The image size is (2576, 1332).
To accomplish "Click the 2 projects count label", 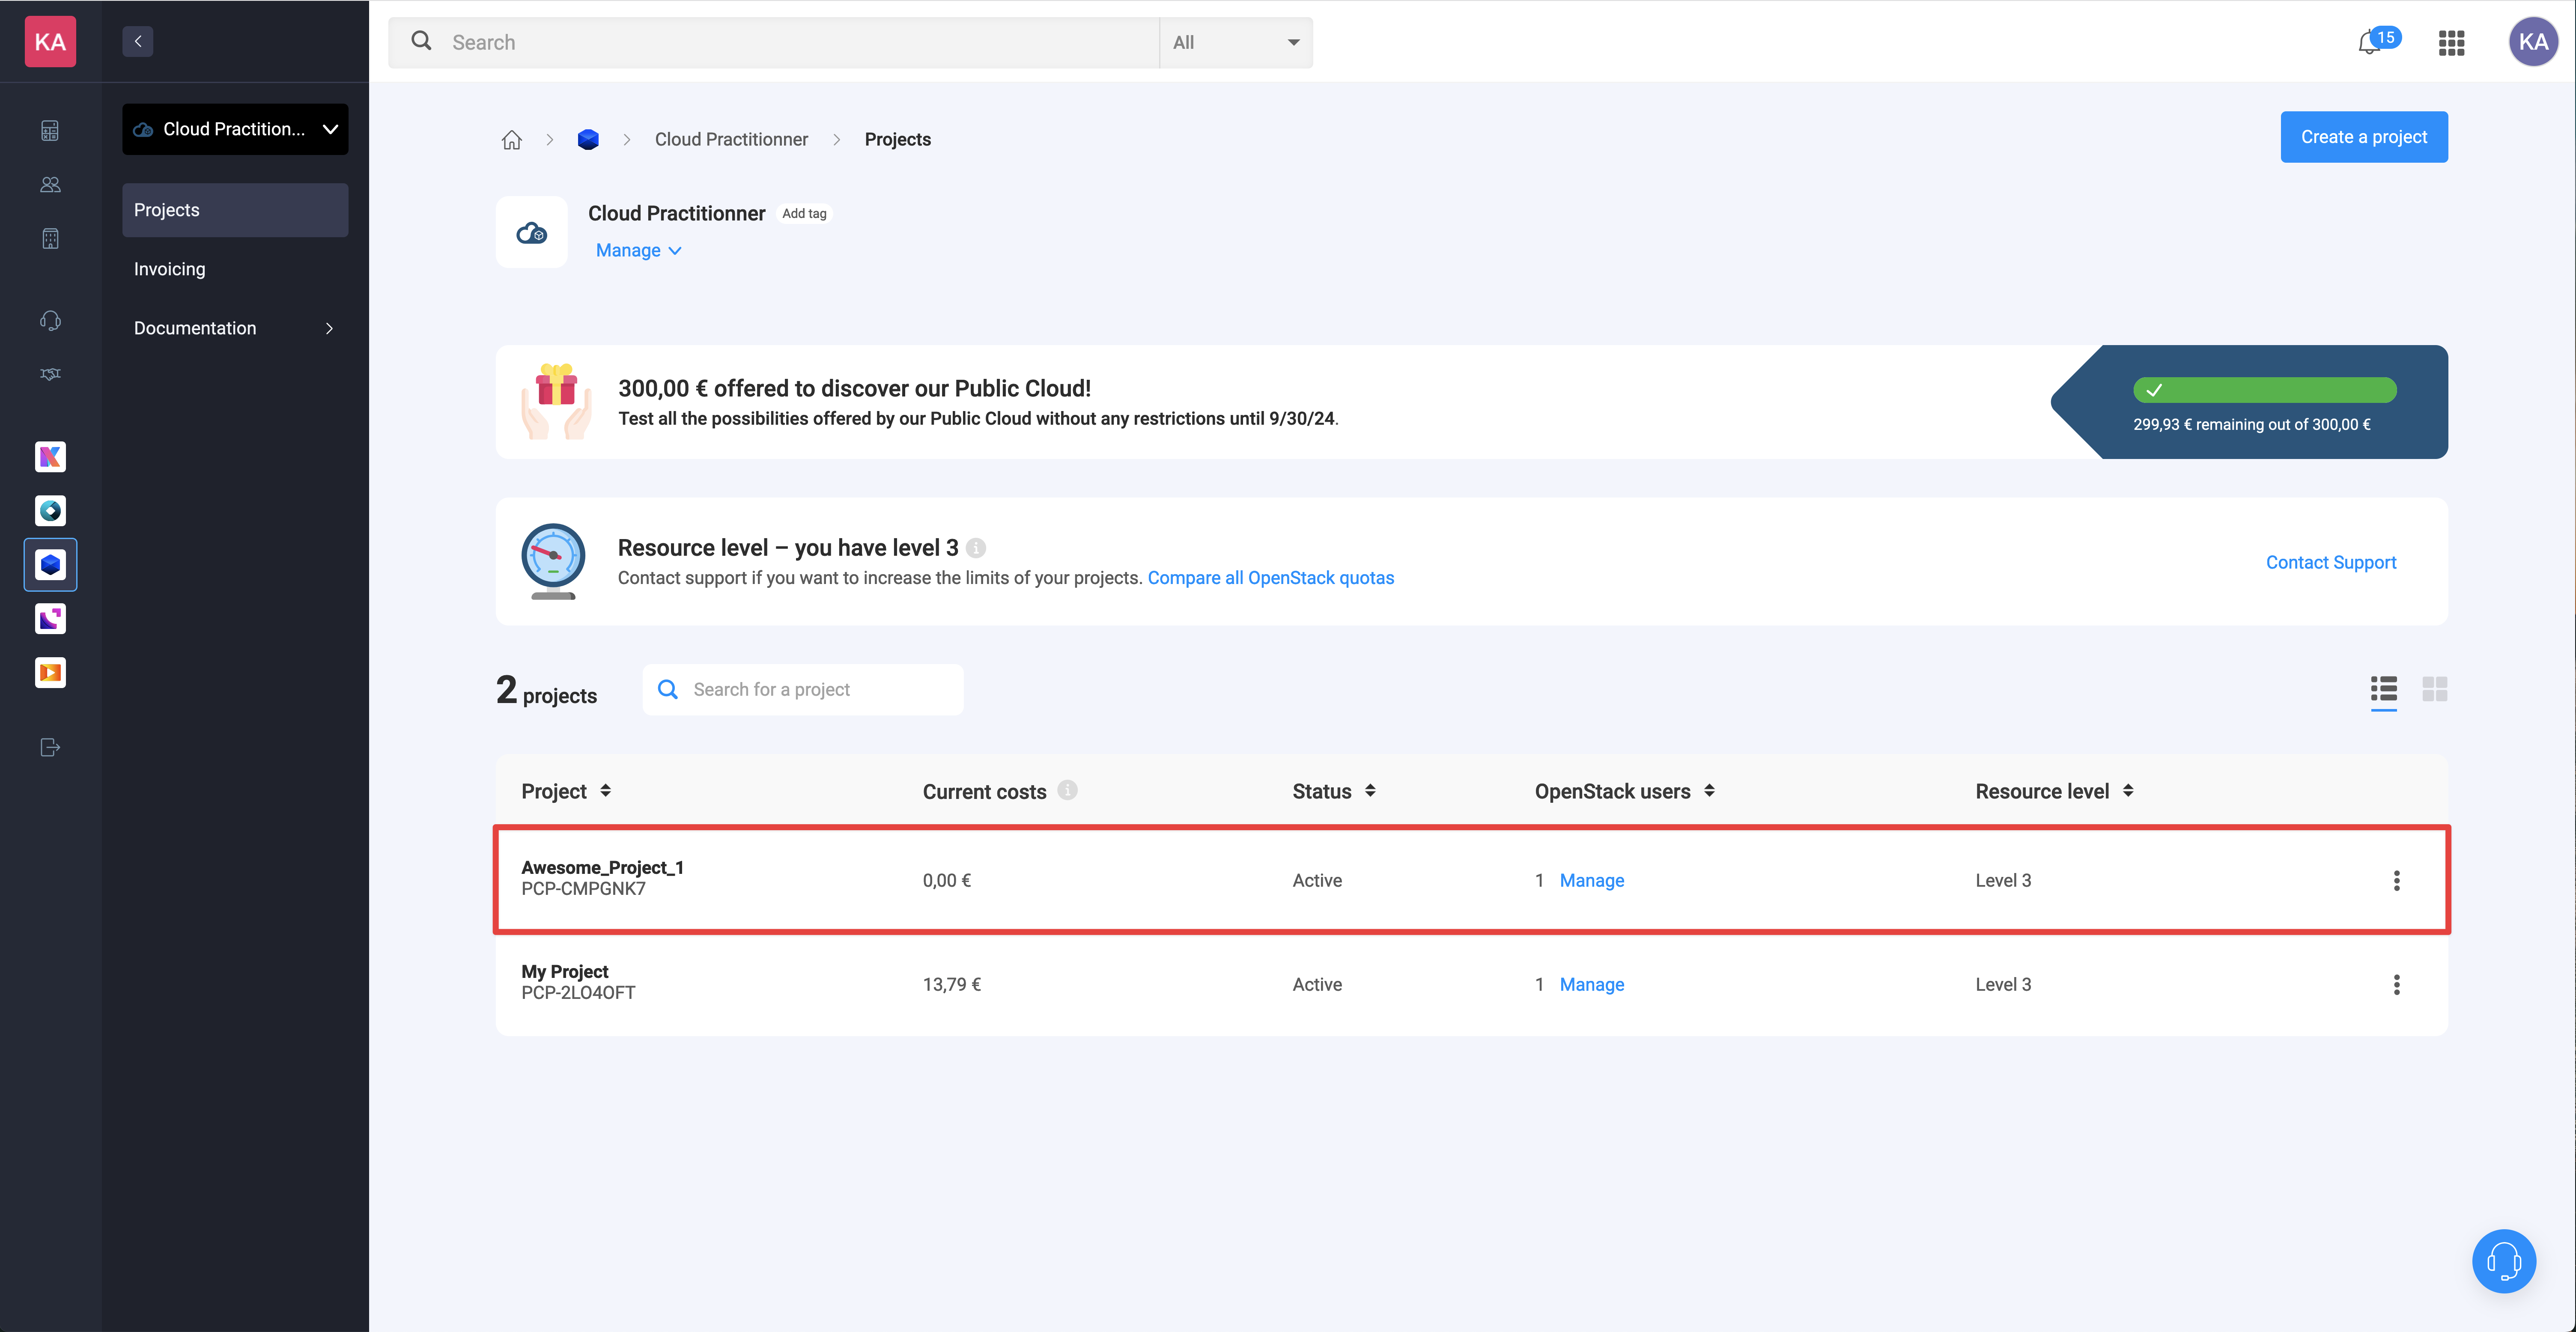I will tap(546, 690).
